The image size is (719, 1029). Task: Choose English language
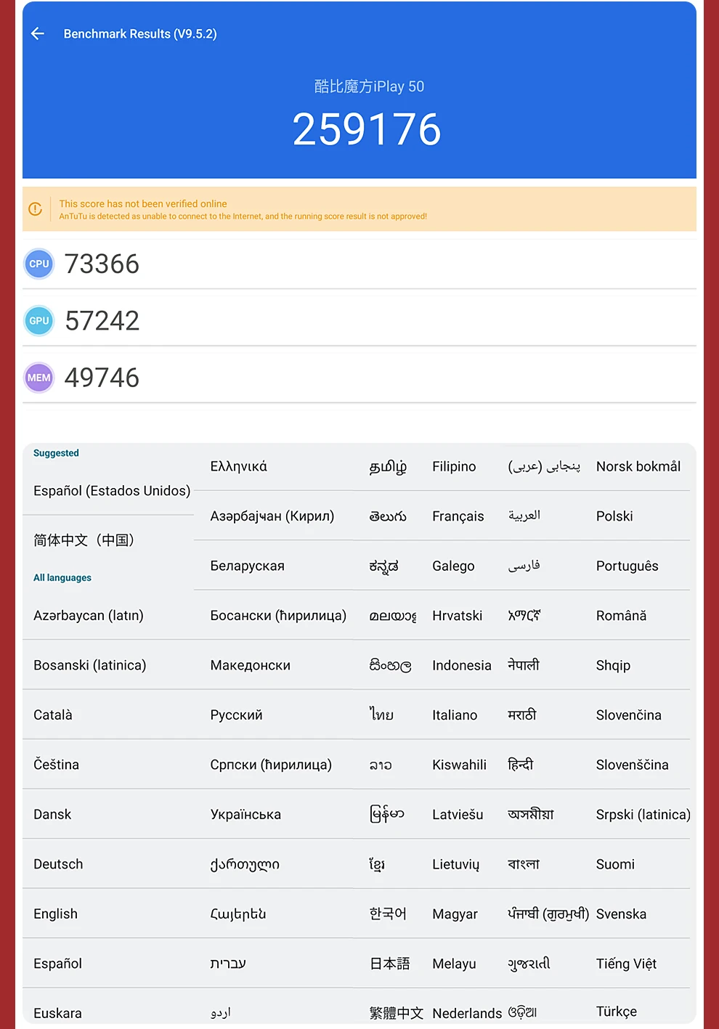pos(55,914)
